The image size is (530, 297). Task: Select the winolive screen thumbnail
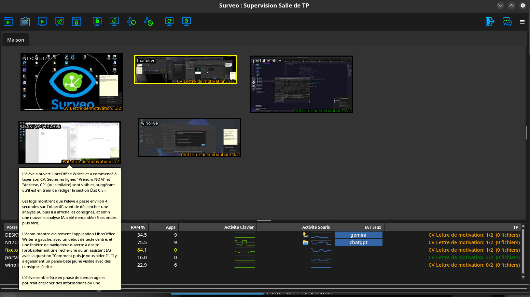[x=190, y=138]
